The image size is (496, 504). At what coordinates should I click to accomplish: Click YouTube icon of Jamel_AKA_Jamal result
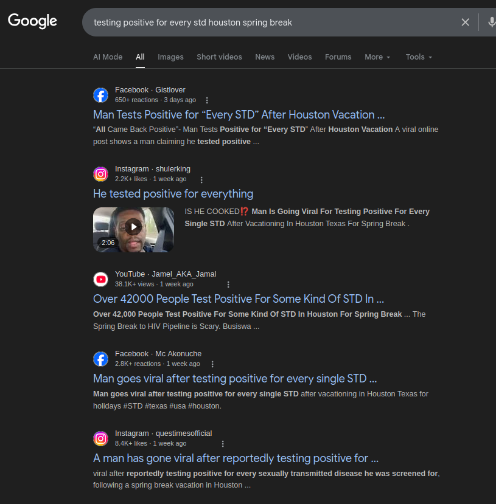click(100, 279)
